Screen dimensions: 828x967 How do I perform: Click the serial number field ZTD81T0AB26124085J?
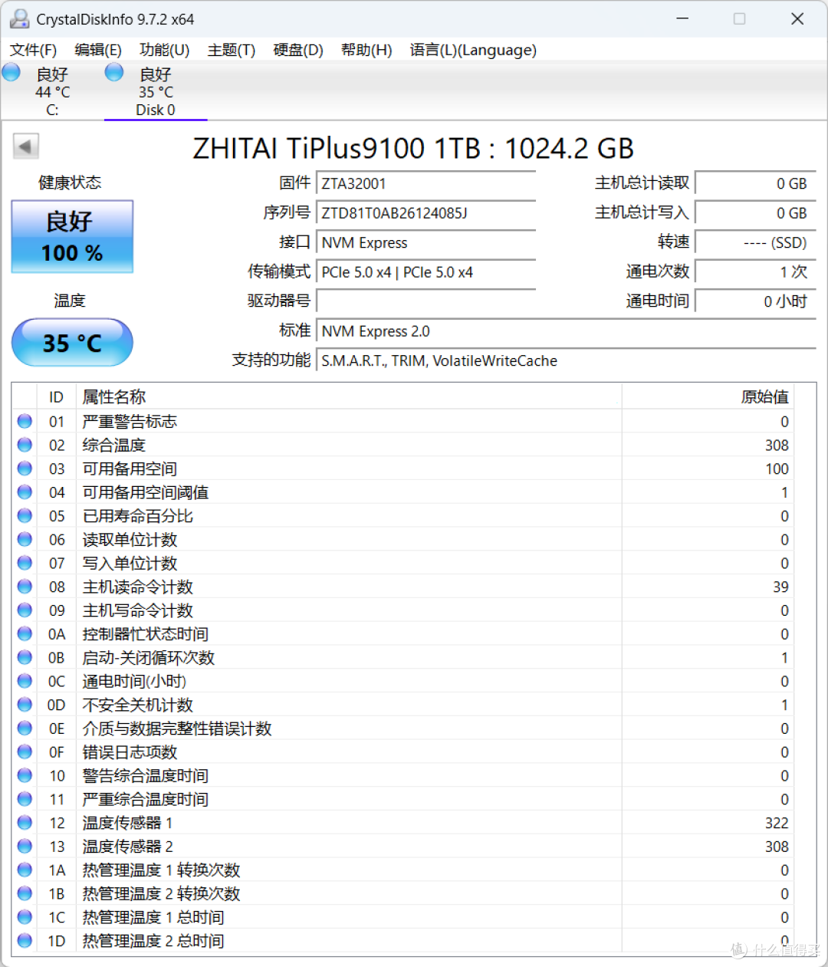[426, 213]
